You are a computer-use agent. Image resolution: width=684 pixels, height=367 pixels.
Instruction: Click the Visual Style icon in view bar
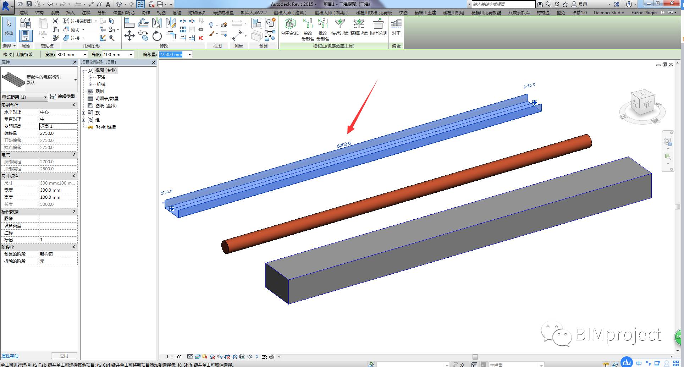click(x=198, y=357)
